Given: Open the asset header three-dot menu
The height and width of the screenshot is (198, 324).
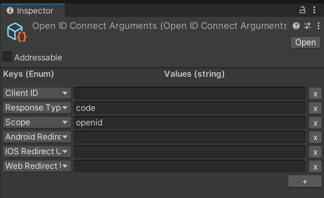Looking at the screenshot, I should tap(318, 26).
